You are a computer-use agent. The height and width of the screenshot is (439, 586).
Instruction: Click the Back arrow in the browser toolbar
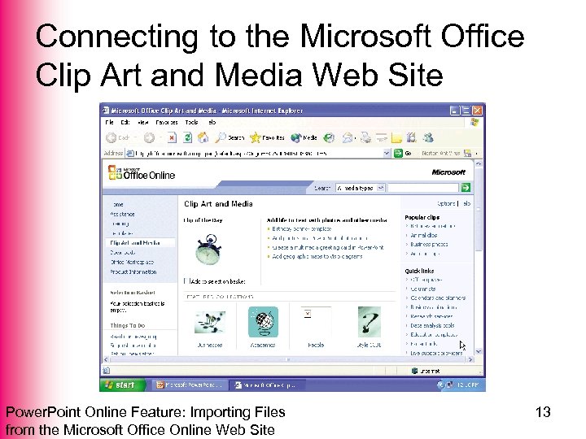tap(111, 137)
